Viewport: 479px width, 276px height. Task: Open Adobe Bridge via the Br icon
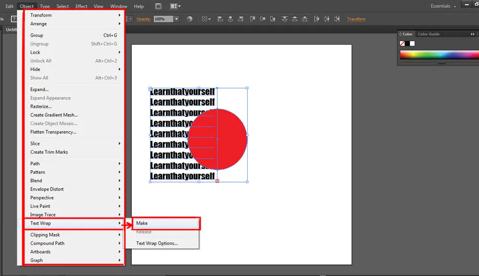(x=158, y=6)
